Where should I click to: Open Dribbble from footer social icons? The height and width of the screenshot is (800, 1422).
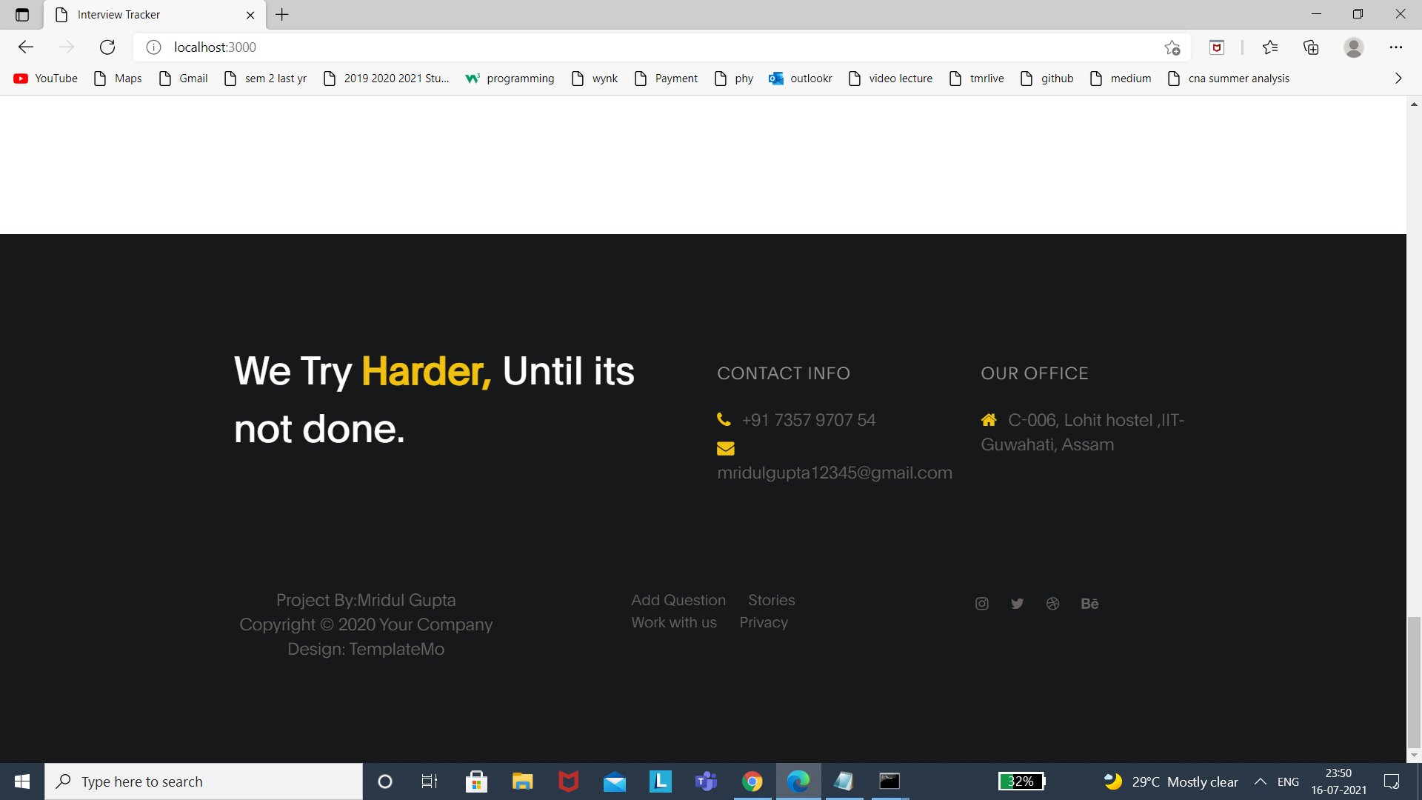(x=1052, y=603)
